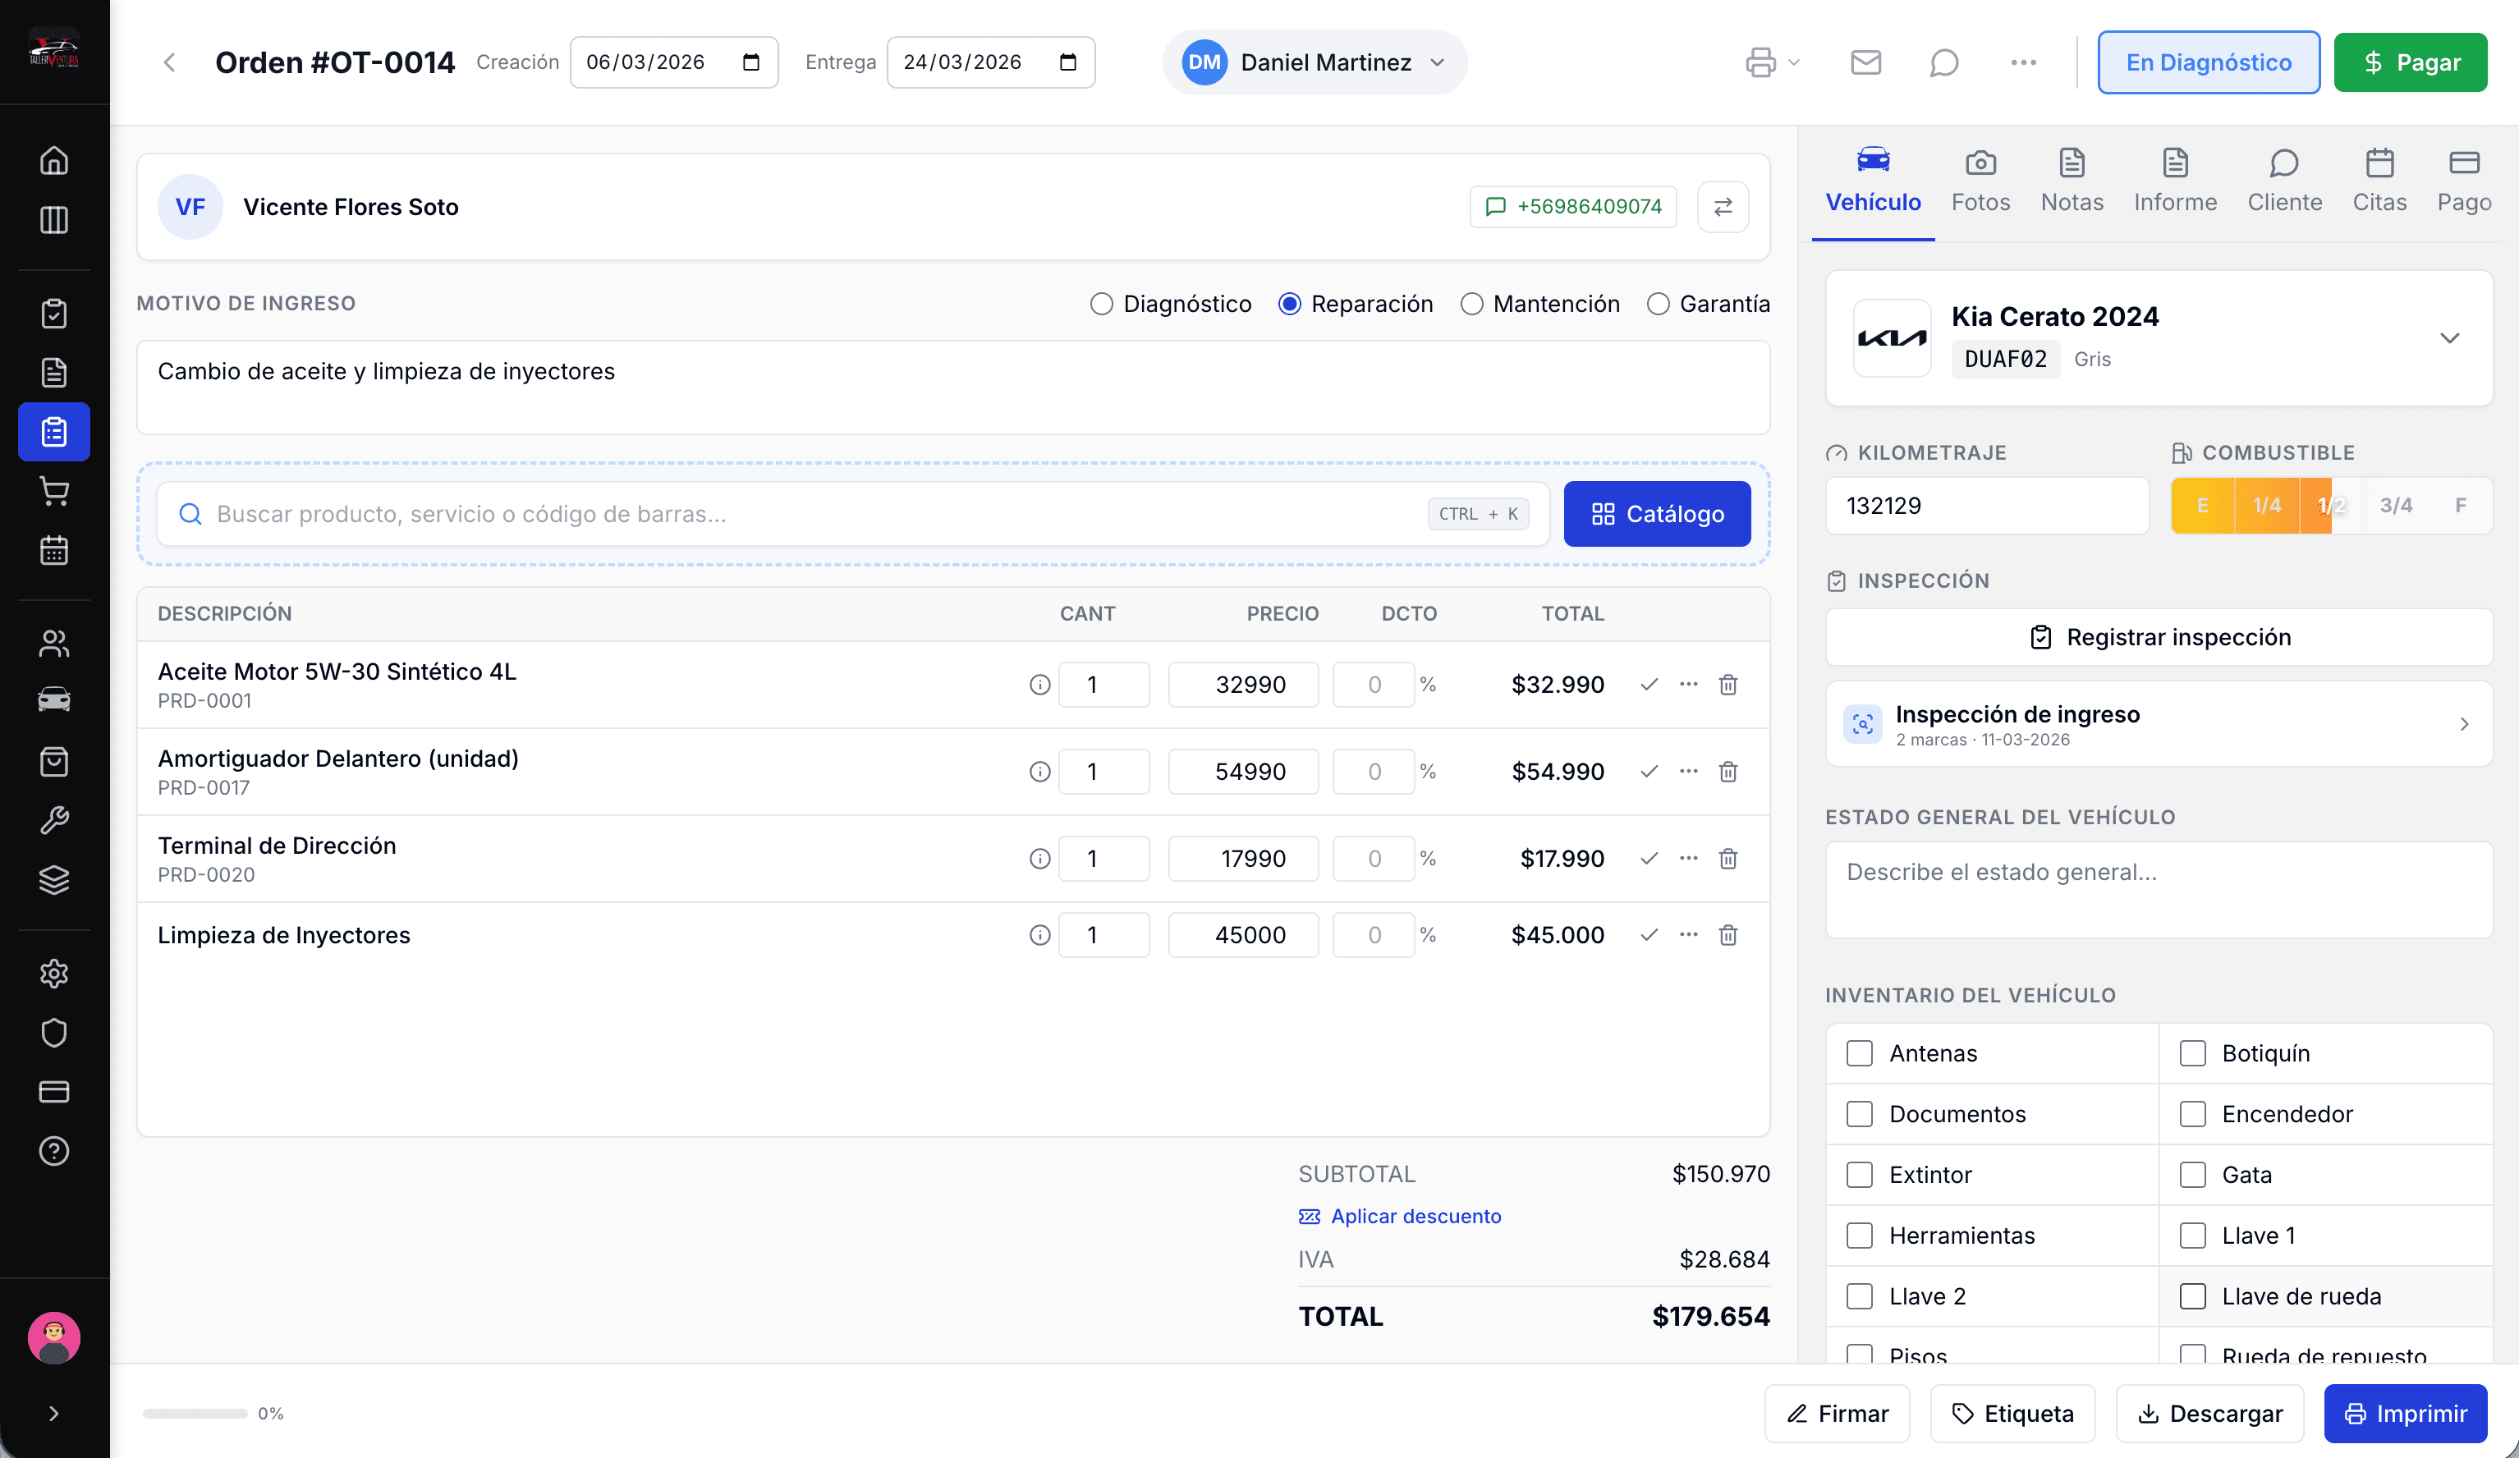The height and width of the screenshot is (1458, 2519).
Task: Open the home icon in sidebar
Action: click(54, 160)
